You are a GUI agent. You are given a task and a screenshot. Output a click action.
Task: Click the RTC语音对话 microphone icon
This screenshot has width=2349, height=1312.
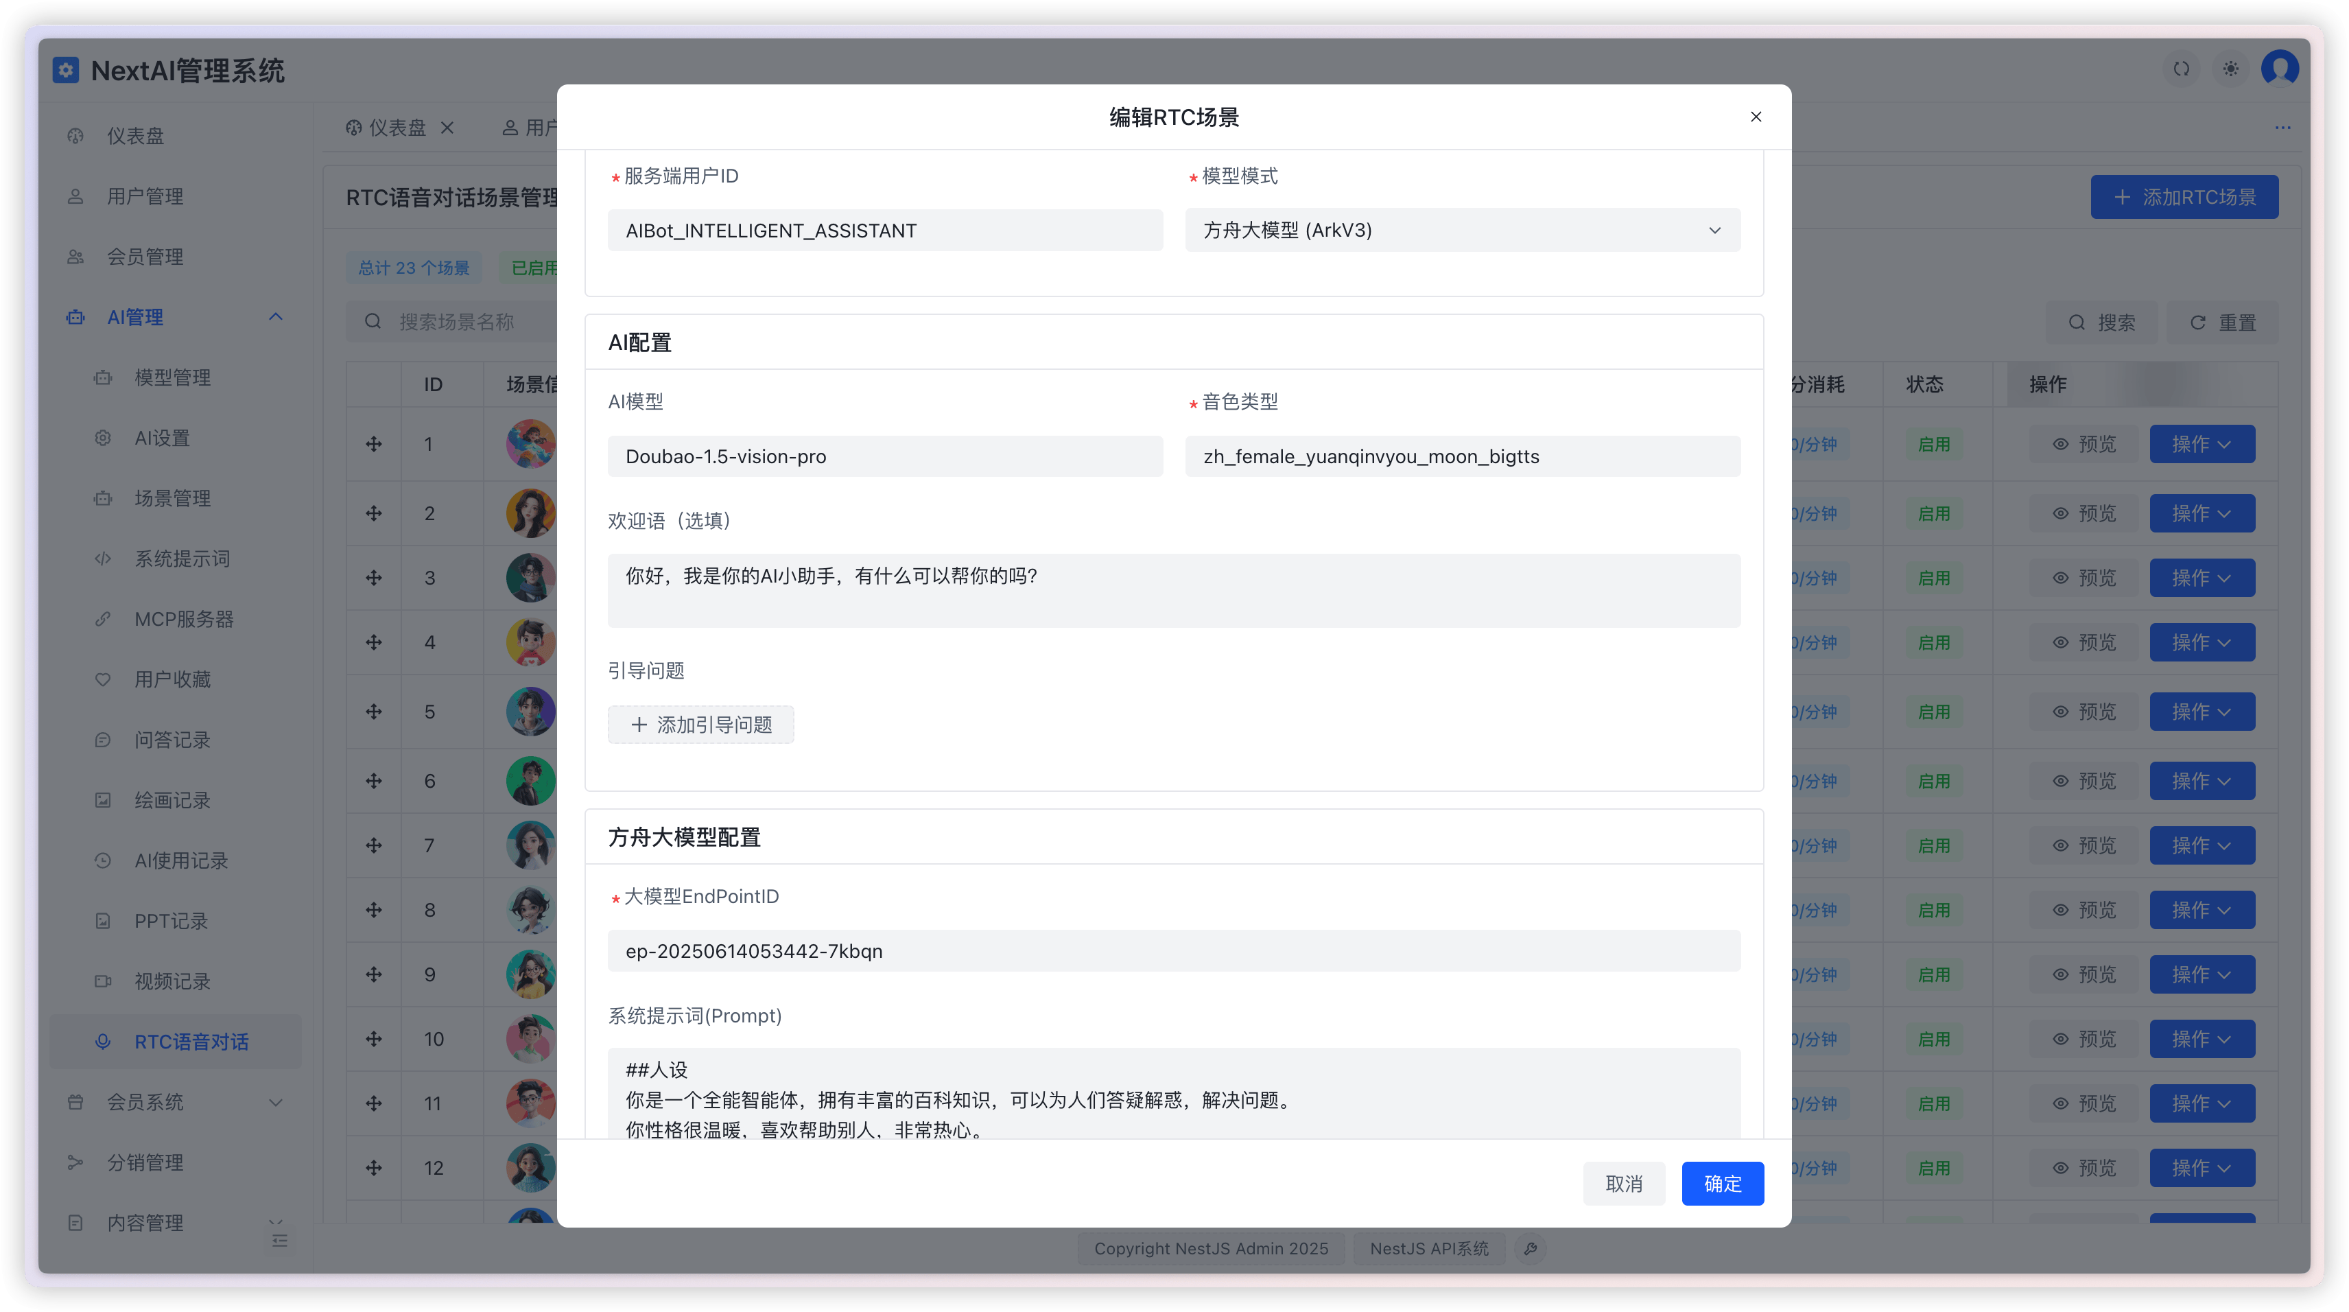[x=103, y=1041]
